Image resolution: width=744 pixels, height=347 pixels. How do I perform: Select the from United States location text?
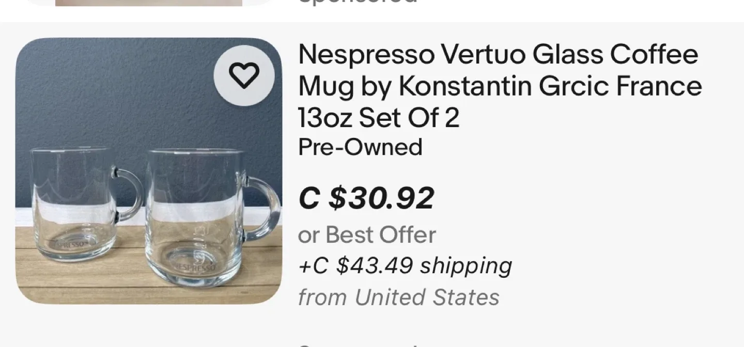pyautogui.click(x=399, y=296)
